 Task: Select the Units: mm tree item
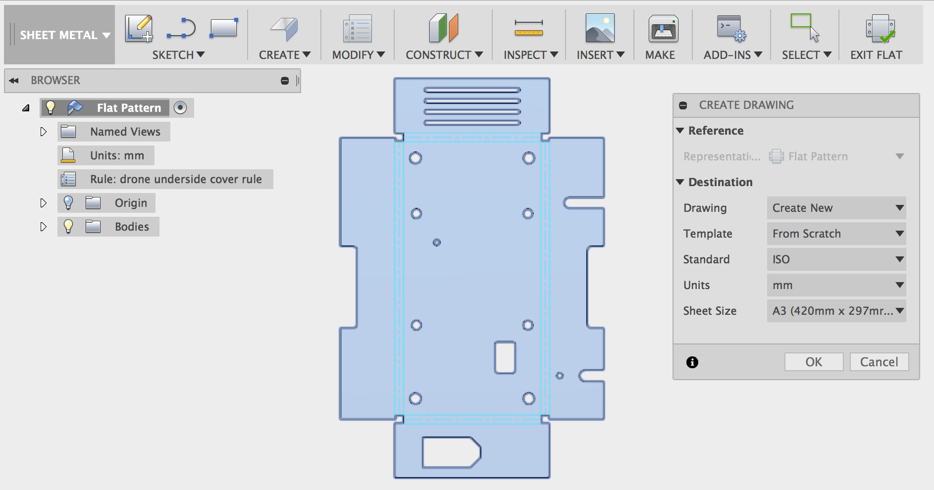tap(117, 155)
